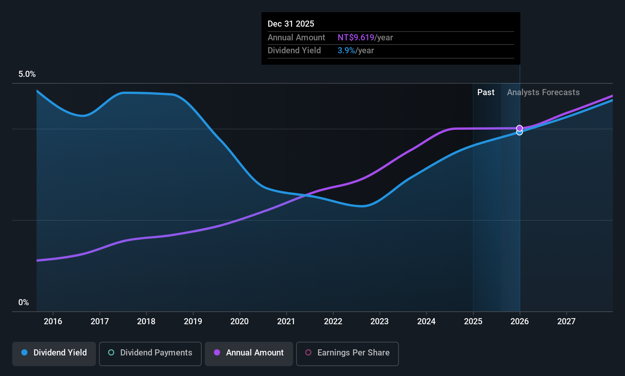Click the 2025 x-axis year label
This screenshot has height=376, width=625.
pyautogui.click(x=473, y=322)
